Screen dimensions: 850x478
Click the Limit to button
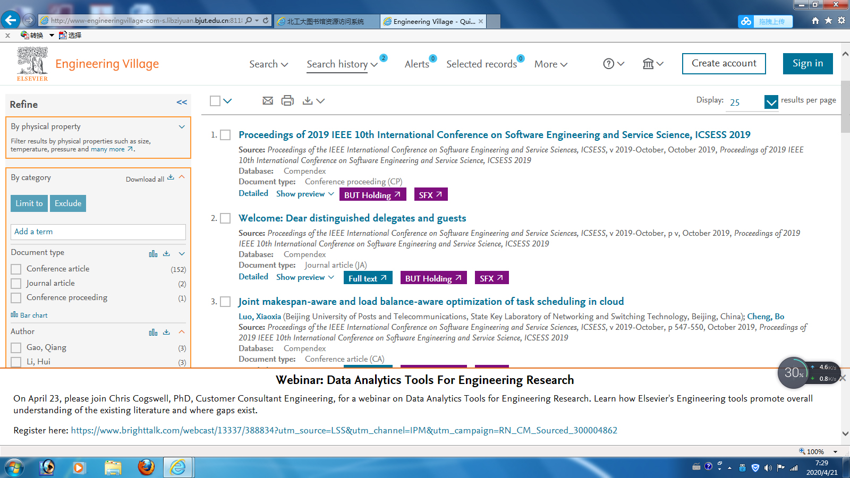pos(29,203)
